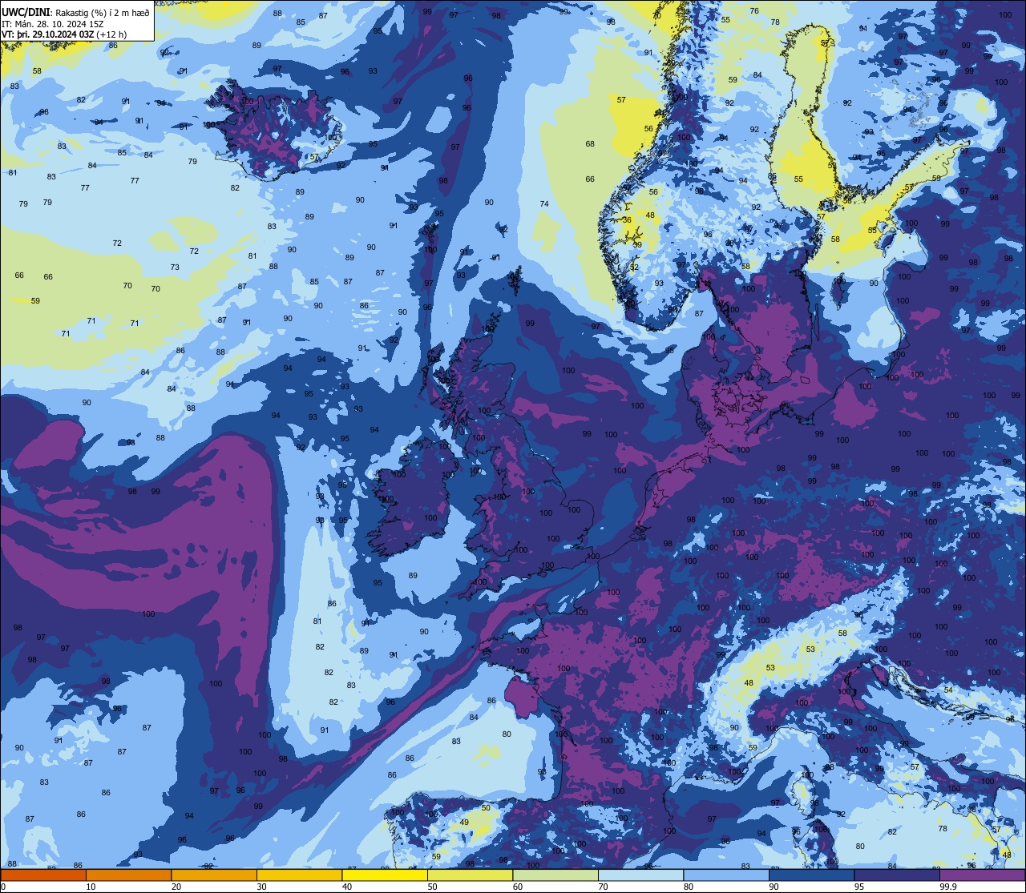Click the purple legend swatch above 99.9
This screenshot has height=893, width=1026.
click(x=983, y=875)
